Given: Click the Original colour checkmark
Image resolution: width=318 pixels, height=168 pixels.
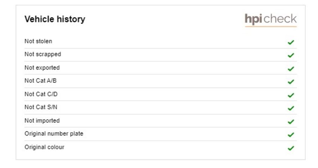Looking at the screenshot, I should pos(291,148).
